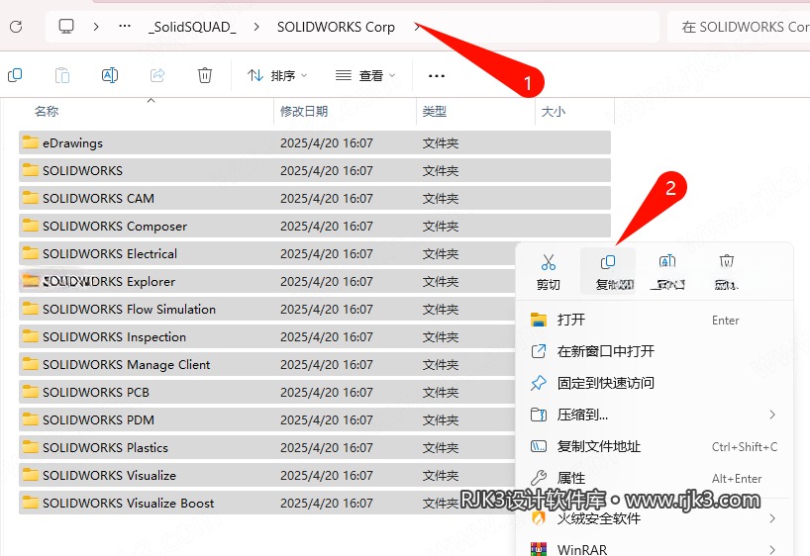This screenshot has height=556, width=810.
Task: Open the breadcrumb ellipsis for hidden folders
Action: (x=125, y=27)
